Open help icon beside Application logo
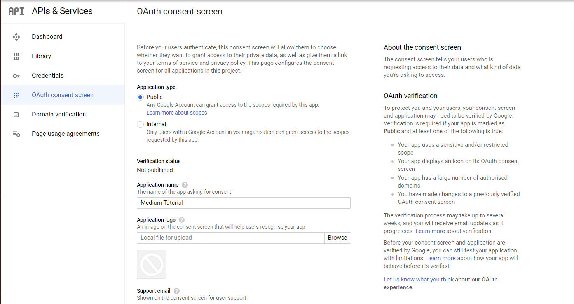This screenshot has height=304, width=574. 181,220
